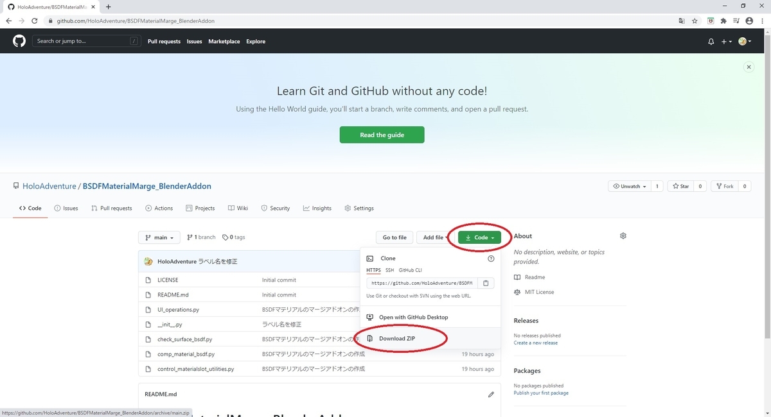The image size is (771, 417).
Task: Switch to the Wiki tab
Action: pyautogui.click(x=238, y=208)
